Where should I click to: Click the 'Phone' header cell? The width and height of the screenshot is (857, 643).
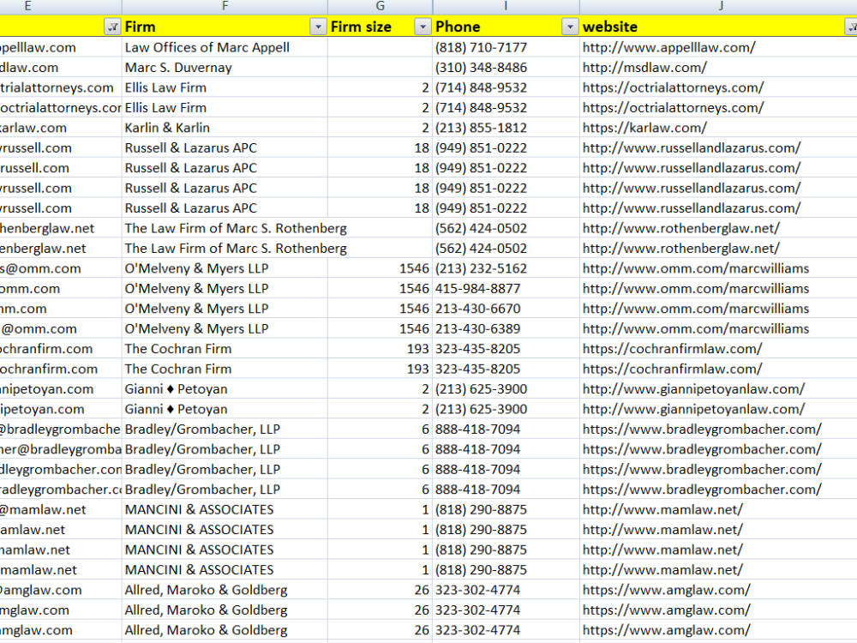(506, 27)
